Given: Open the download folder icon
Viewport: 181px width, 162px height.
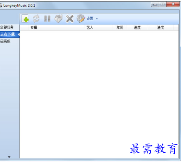Looking at the screenshot, I should (58, 19).
